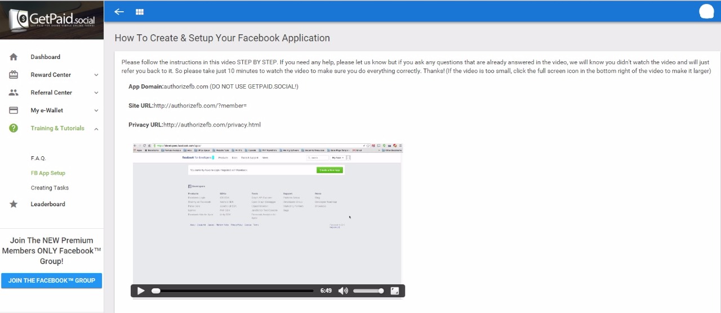This screenshot has height=313, width=721.
Task: Click JOIN THE FACEBOOK™ GROUP button
Action: (x=52, y=280)
